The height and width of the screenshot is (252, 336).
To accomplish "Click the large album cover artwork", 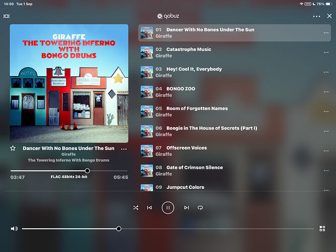I will (69, 84).
